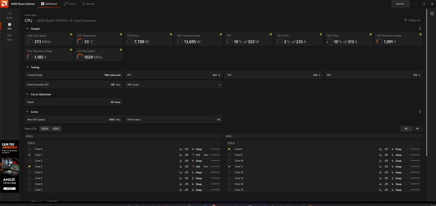This screenshot has width=436, height=206.
Task: Click the PBO Scalar value field
Action: point(174,85)
